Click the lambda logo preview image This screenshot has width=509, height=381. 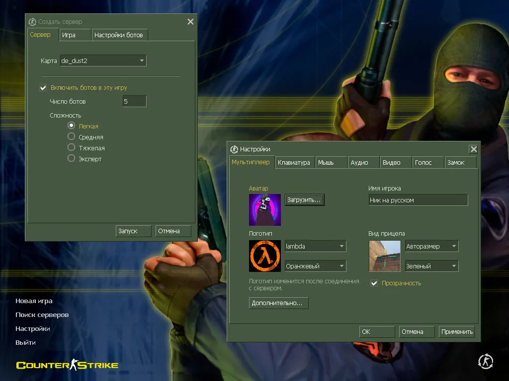tap(265, 256)
